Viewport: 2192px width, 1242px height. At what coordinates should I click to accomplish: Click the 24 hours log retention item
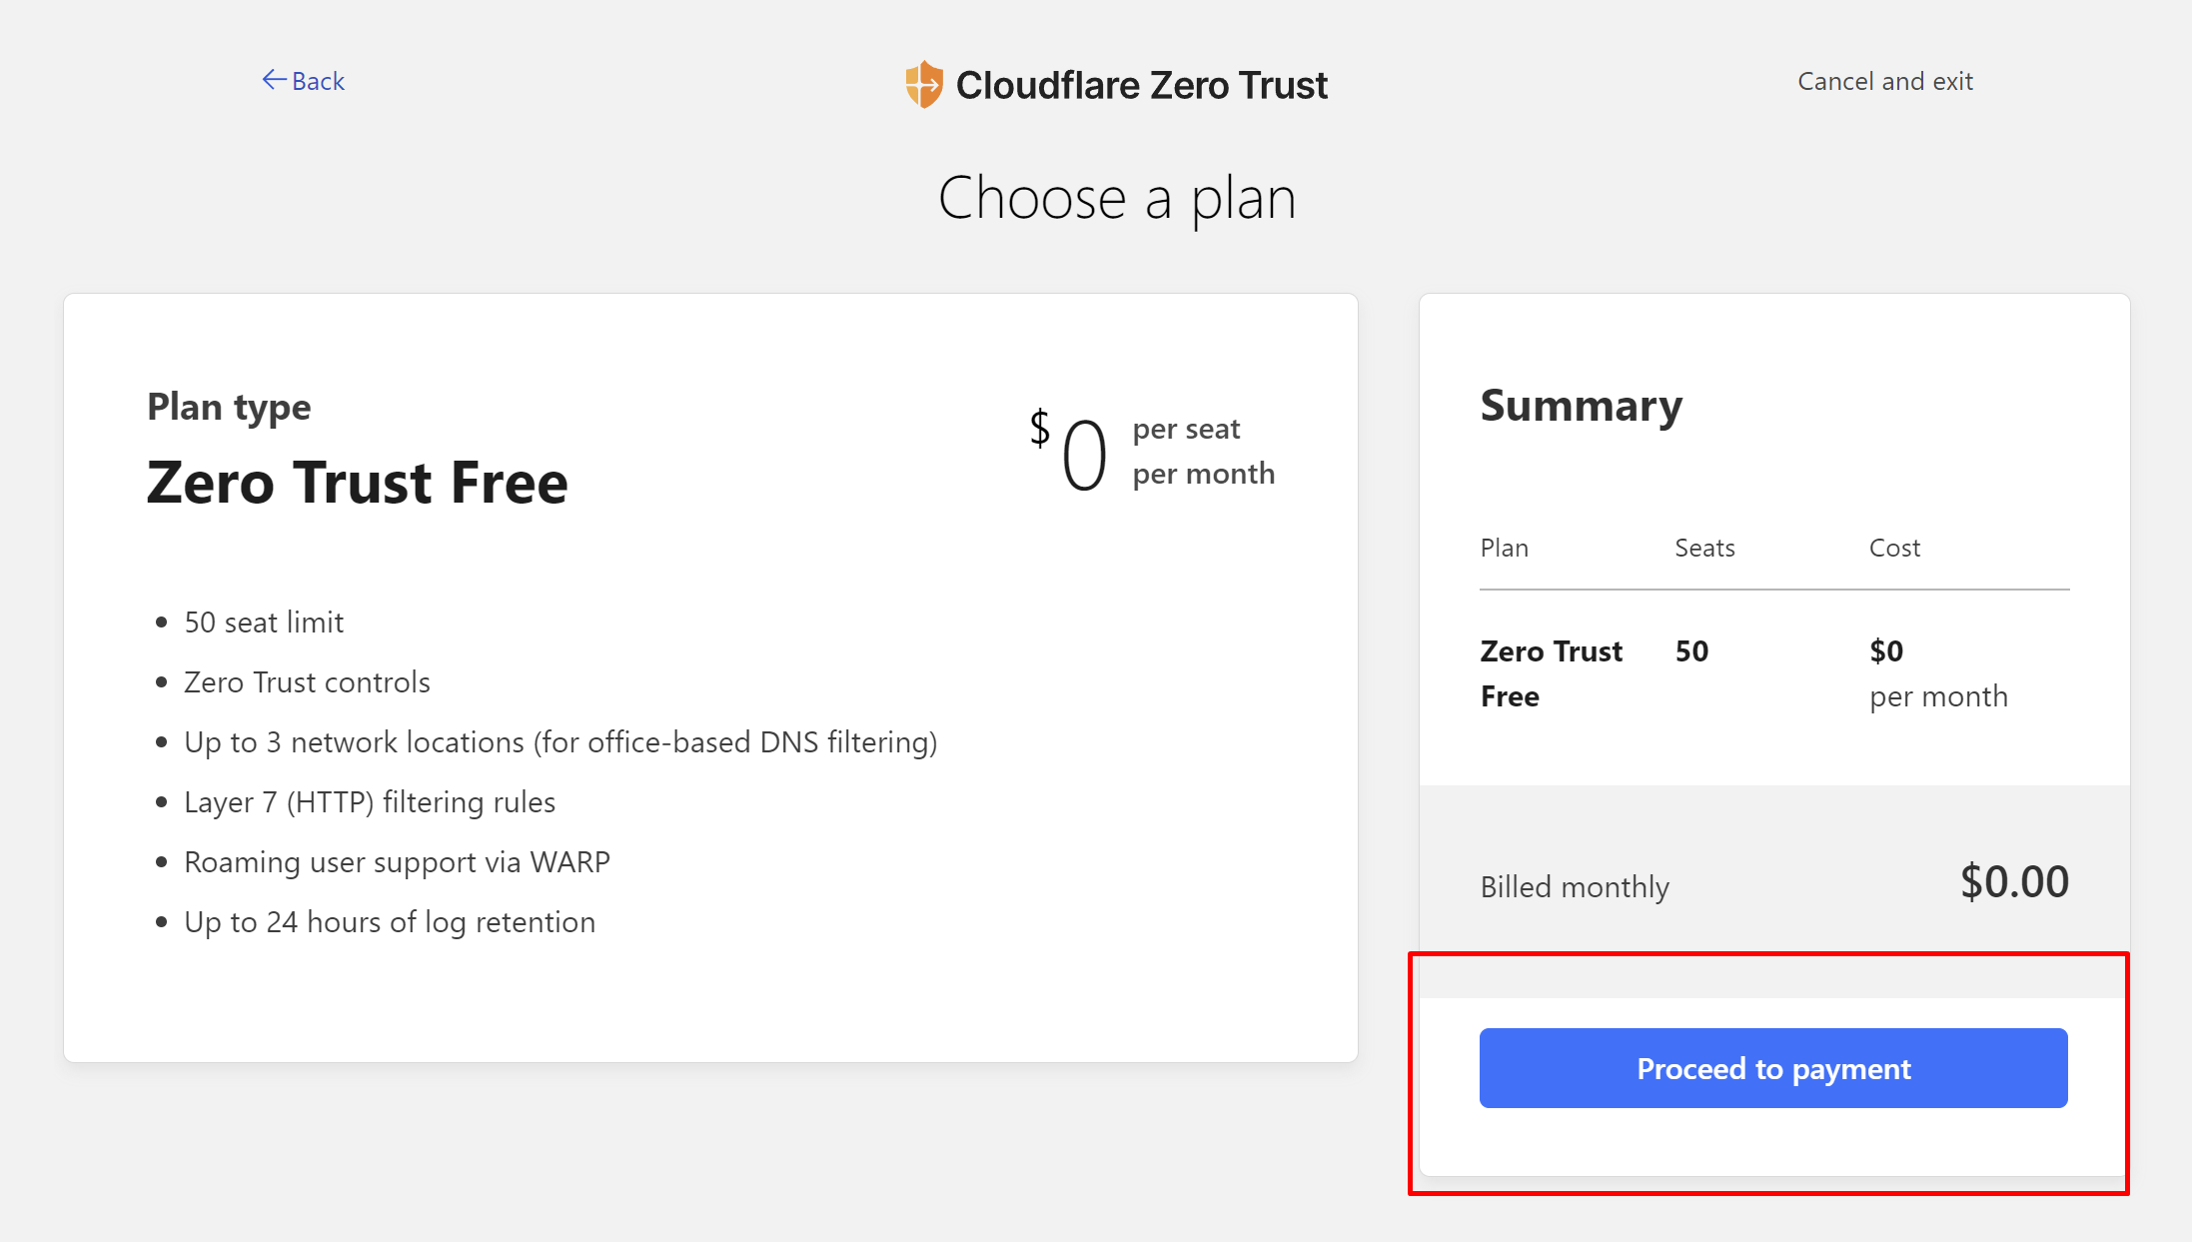390,922
